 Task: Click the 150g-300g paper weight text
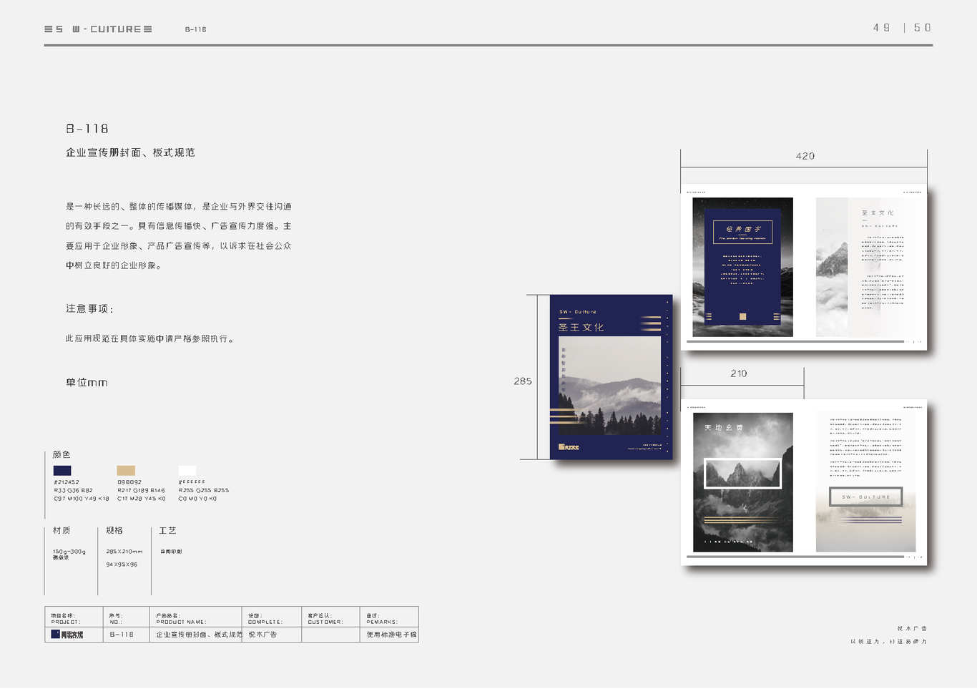pos(69,552)
